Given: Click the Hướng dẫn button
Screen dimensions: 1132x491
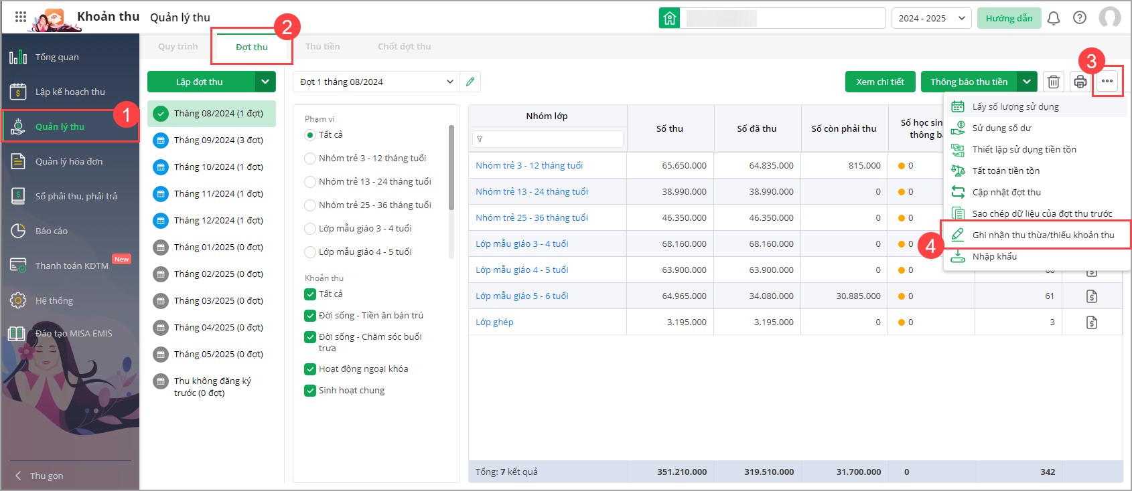Looking at the screenshot, I should point(1009,18).
